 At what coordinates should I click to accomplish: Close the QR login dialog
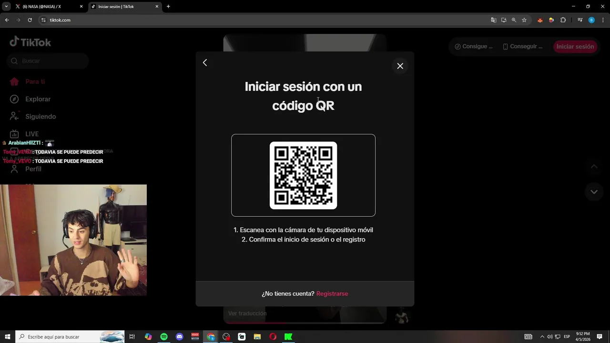[x=400, y=66]
